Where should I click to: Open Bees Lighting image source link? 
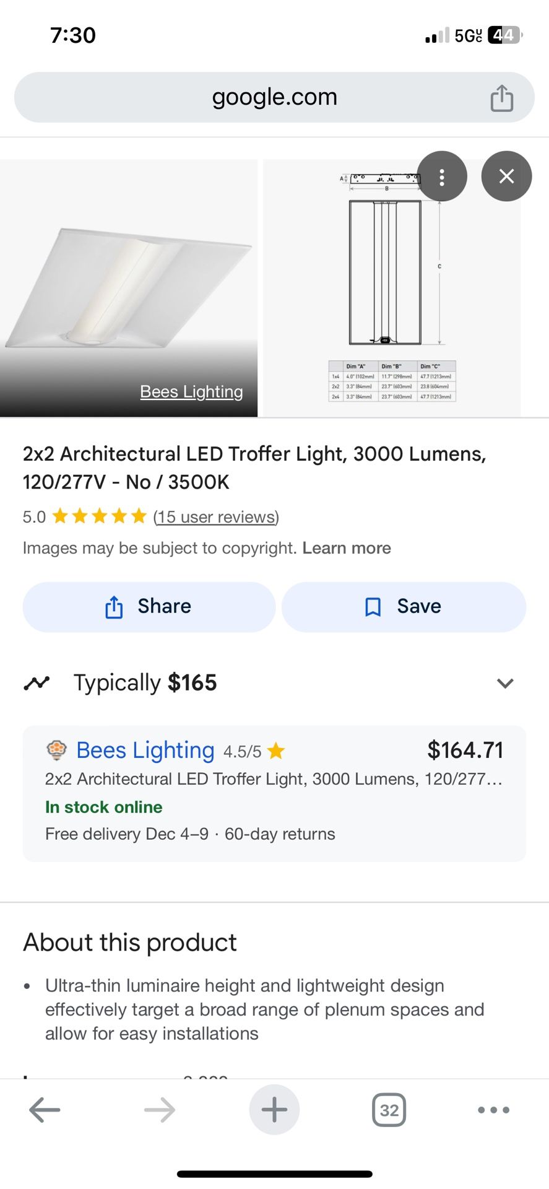[191, 392]
